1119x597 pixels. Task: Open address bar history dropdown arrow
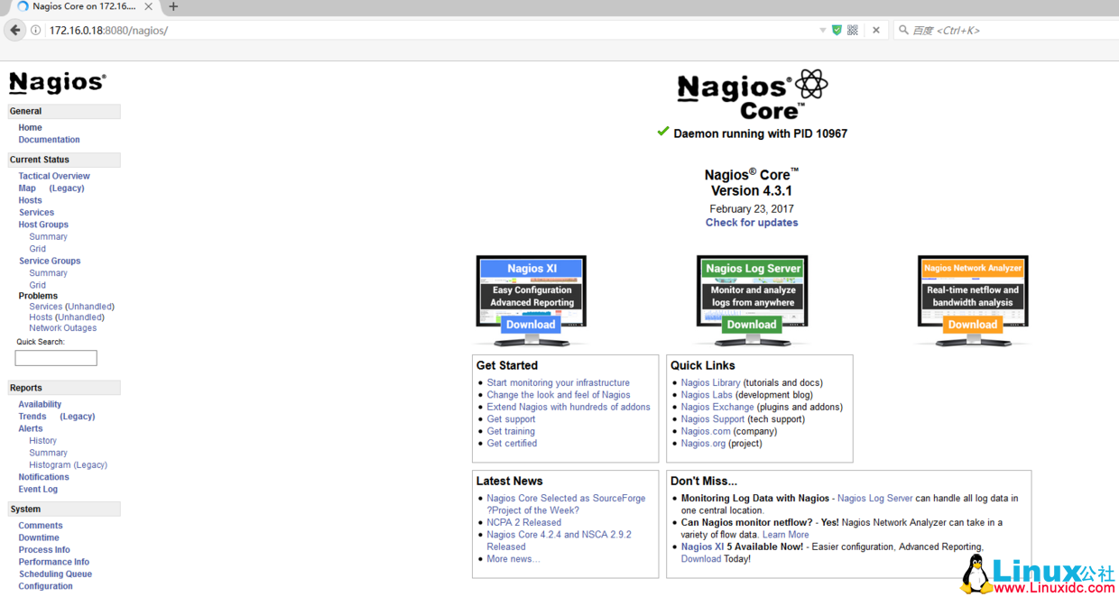pyautogui.click(x=822, y=31)
